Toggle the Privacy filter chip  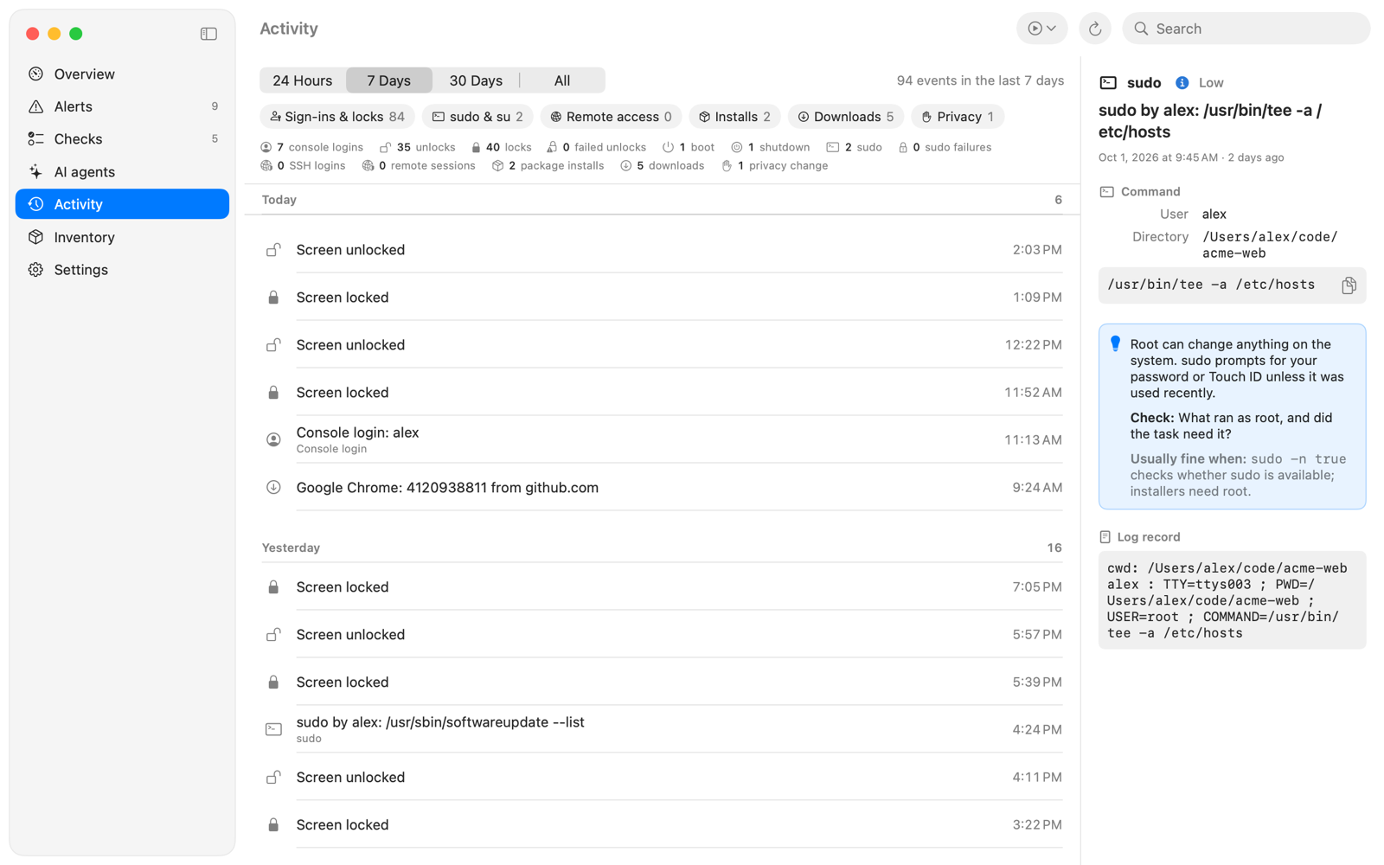[958, 117]
